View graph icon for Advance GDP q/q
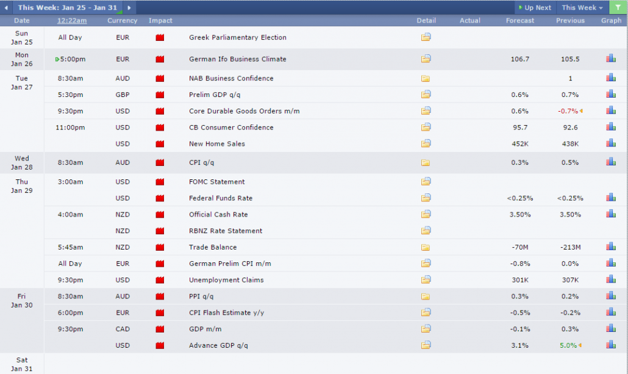Screen dimensions: 628x374 coord(610,345)
